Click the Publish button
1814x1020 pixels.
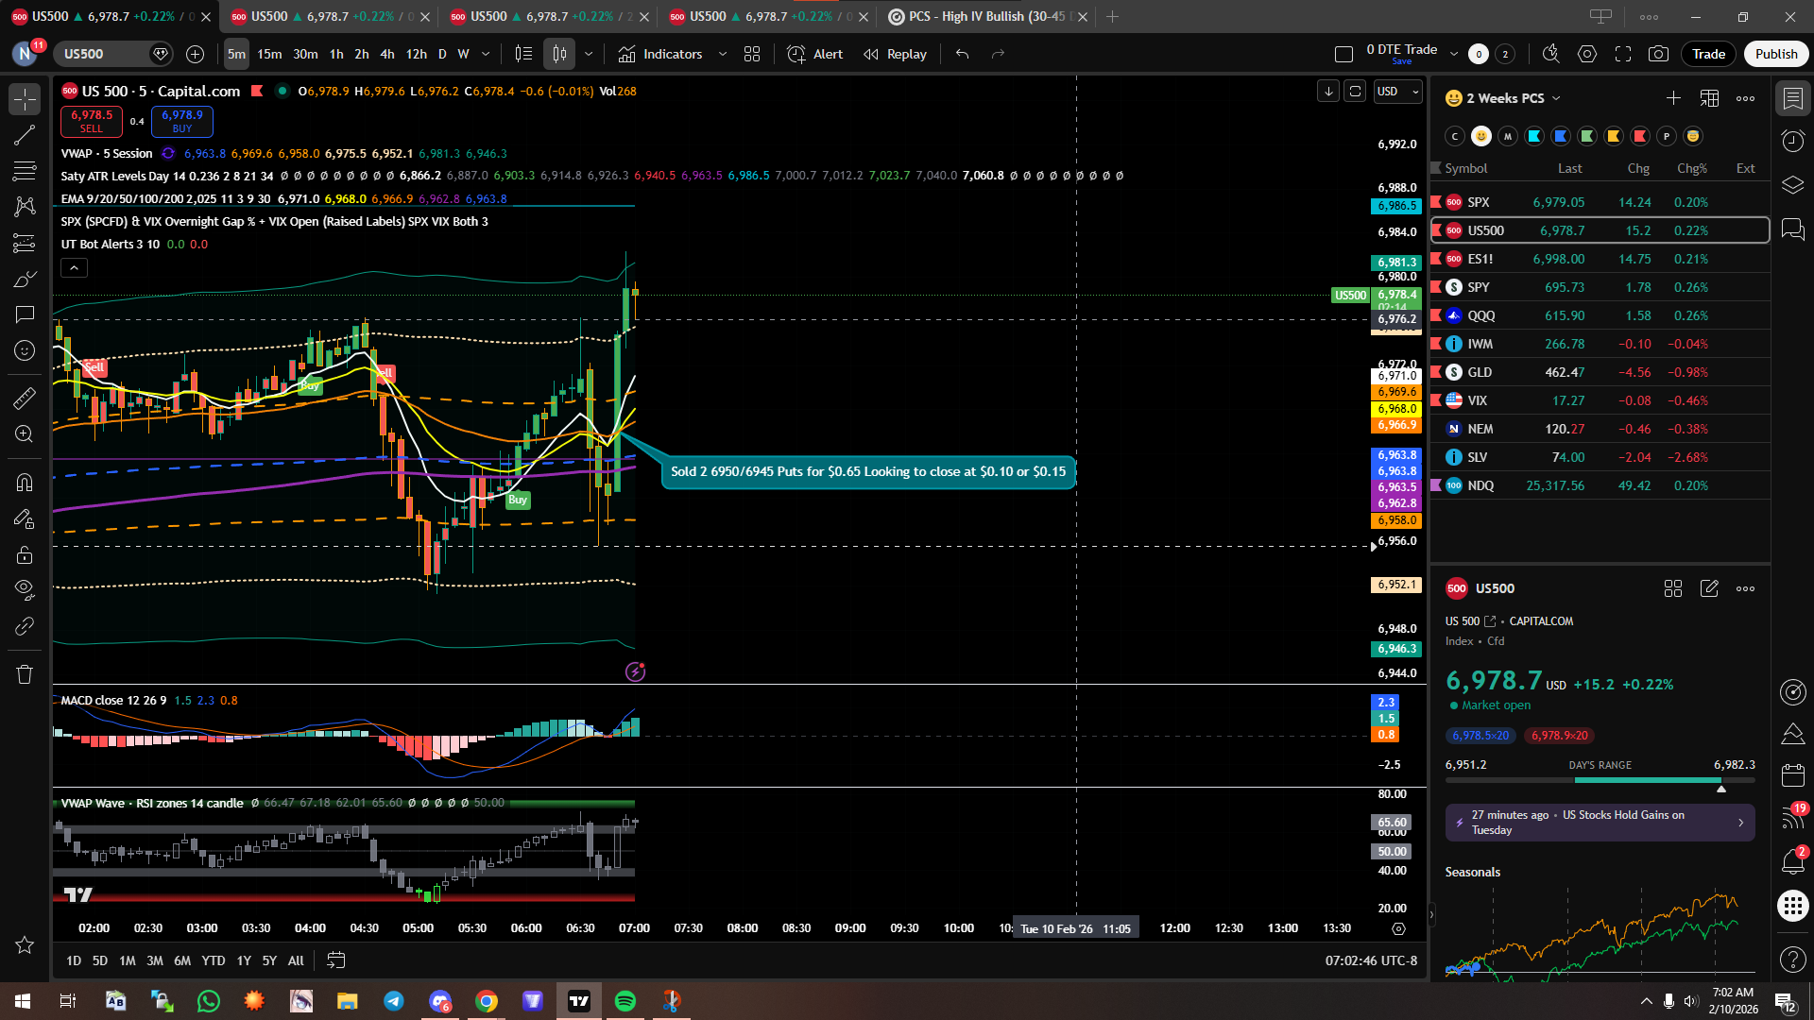pos(1775,54)
